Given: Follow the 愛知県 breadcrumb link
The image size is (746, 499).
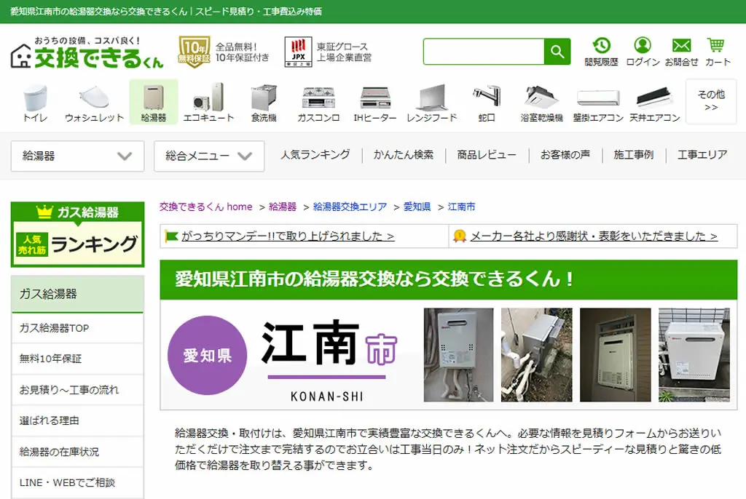Looking at the screenshot, I should [417, 207].
